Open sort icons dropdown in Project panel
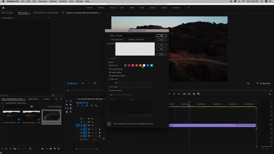This screenshot has width=274, height=154. pyautogui.click(x=31, y=149)
